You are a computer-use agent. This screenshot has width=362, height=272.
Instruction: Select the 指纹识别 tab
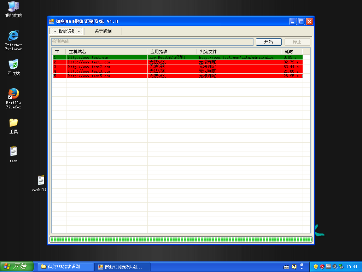[67, 31]
